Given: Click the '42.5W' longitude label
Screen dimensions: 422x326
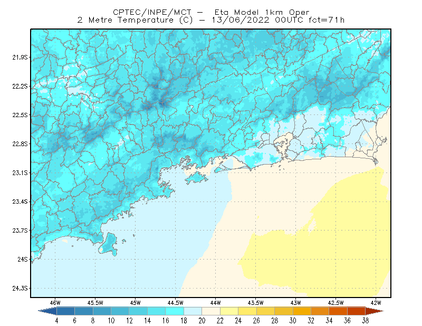Looking at the screenshot, I should coord(336,303).
